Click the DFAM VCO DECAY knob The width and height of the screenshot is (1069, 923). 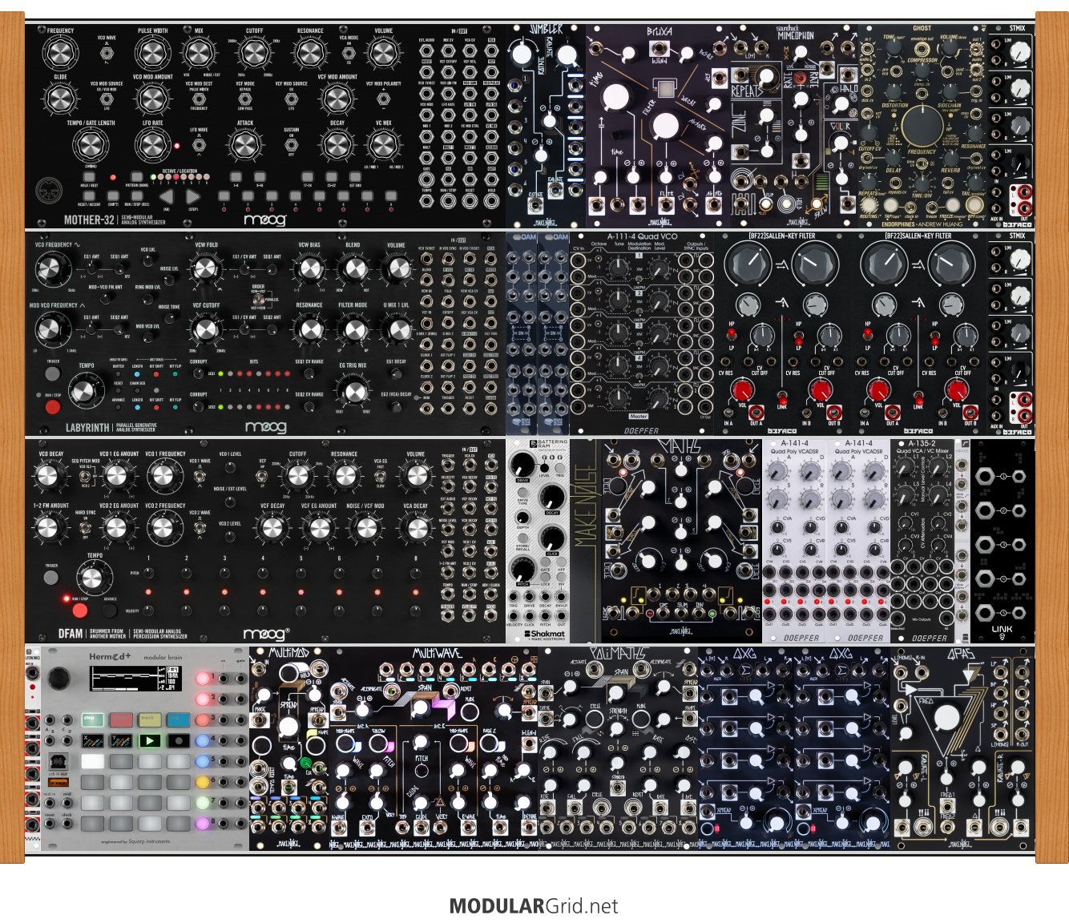[x=49, y=476]
